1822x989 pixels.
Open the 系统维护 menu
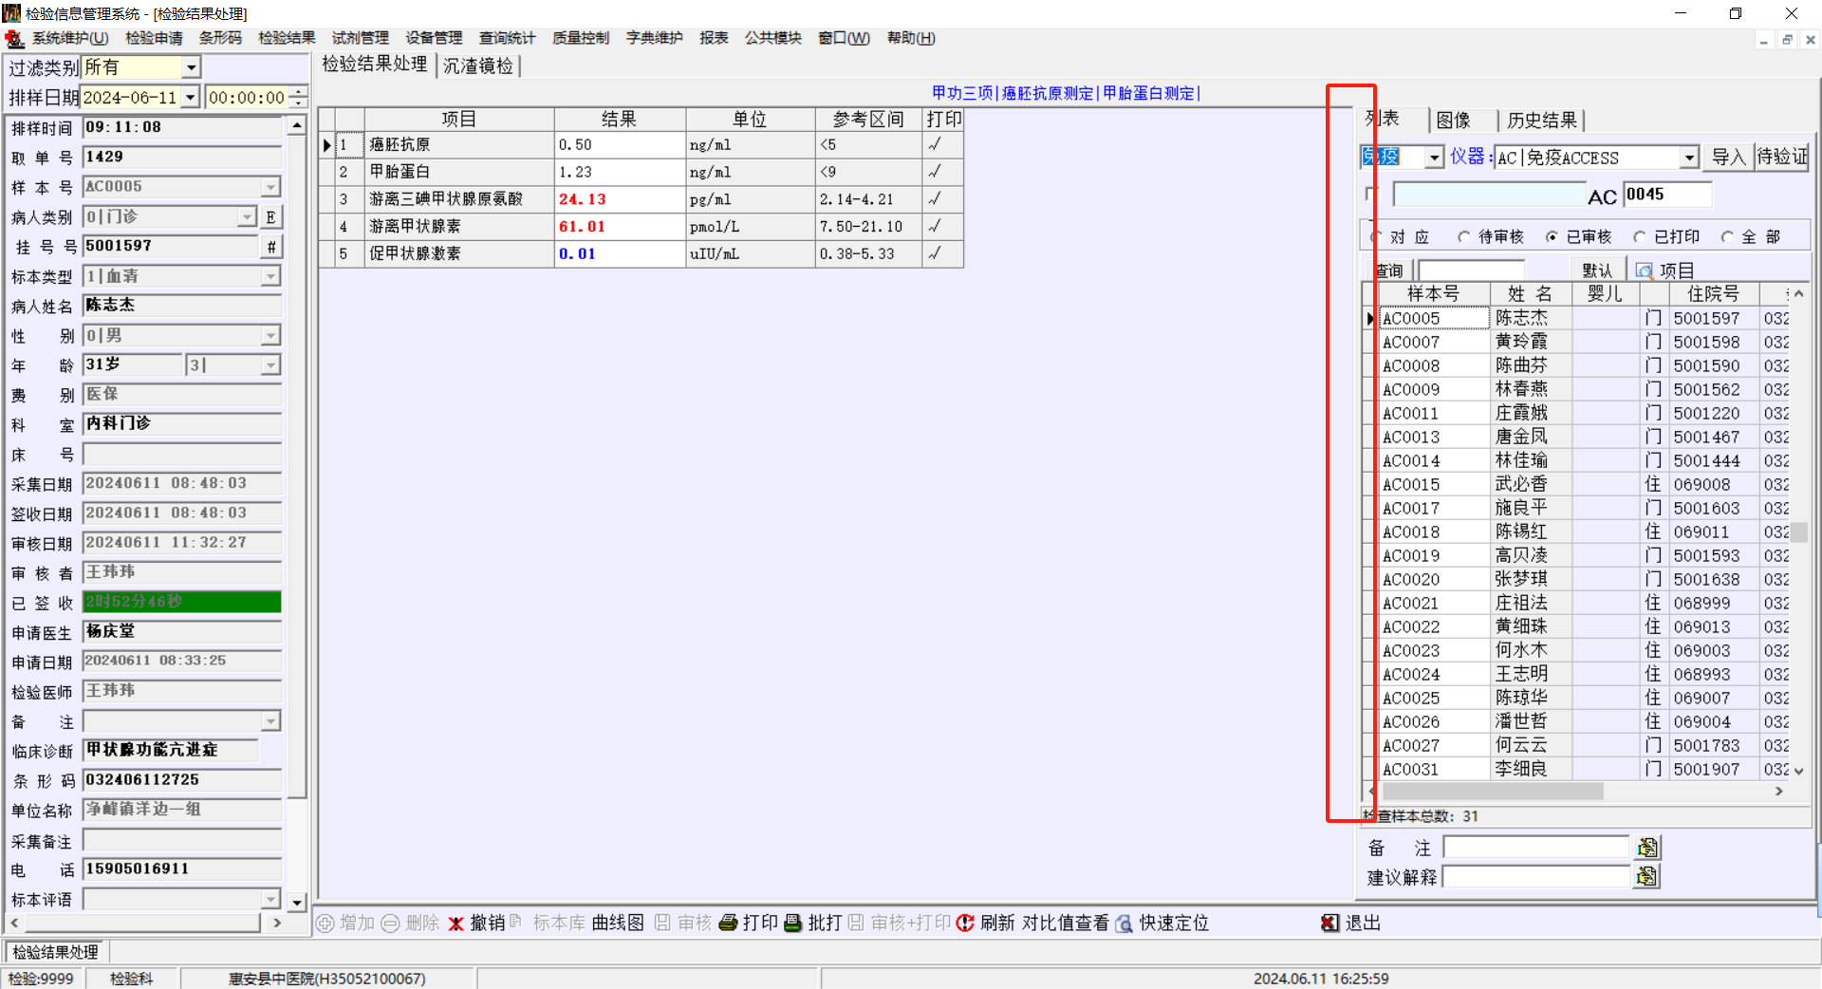[70, 38]
